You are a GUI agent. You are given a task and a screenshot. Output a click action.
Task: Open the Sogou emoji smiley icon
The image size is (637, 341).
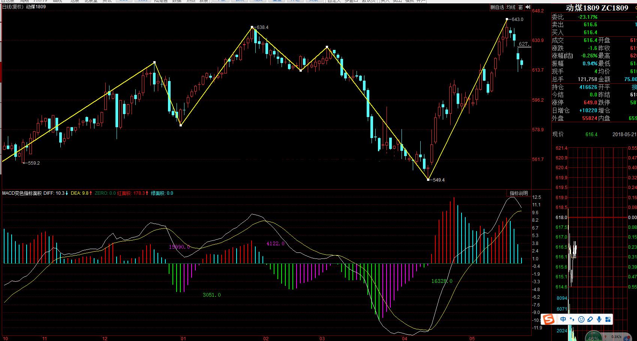[581, 320]
